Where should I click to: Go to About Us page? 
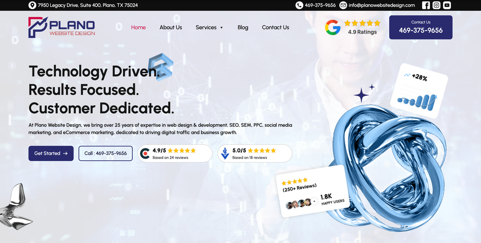(171, 27)
